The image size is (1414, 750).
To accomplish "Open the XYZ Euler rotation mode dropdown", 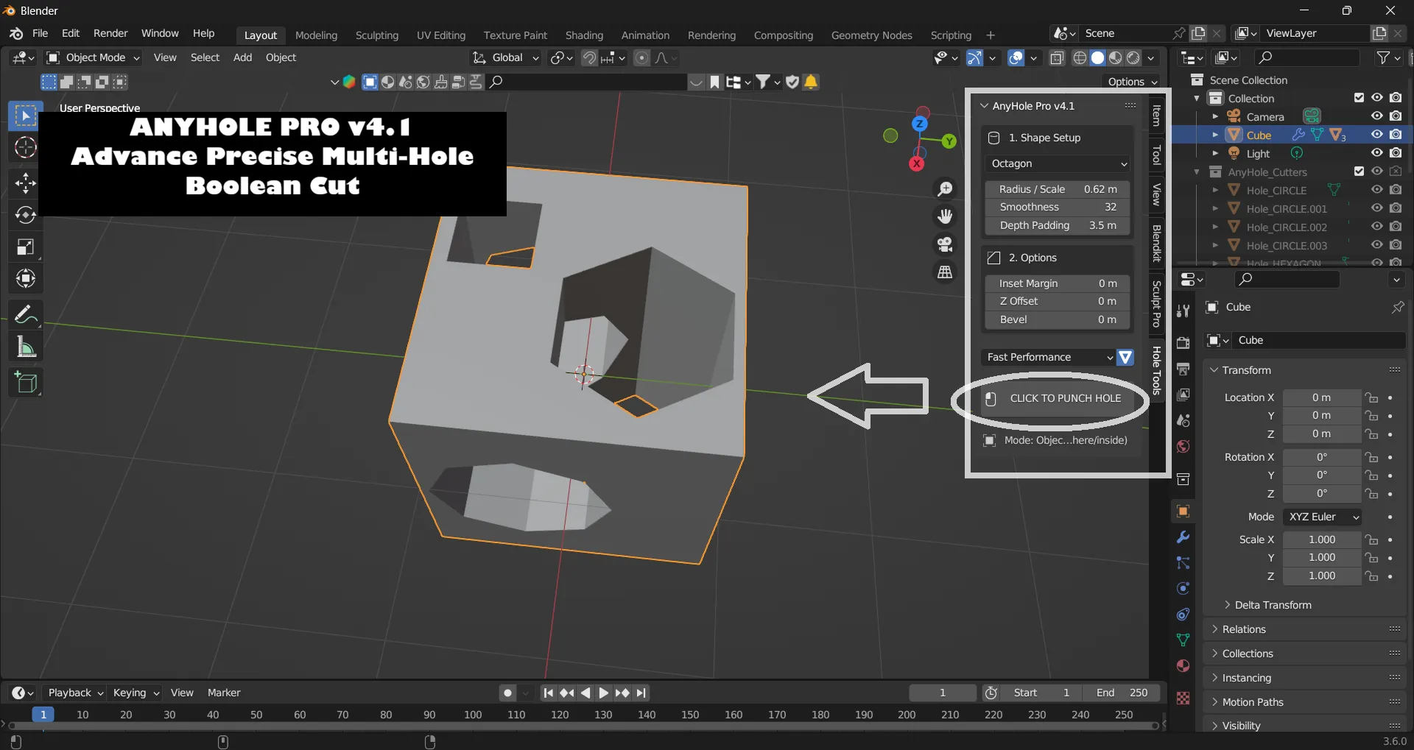I will click(1322, 517).
